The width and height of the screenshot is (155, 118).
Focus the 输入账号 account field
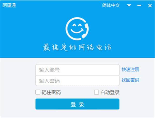point(78,70)
